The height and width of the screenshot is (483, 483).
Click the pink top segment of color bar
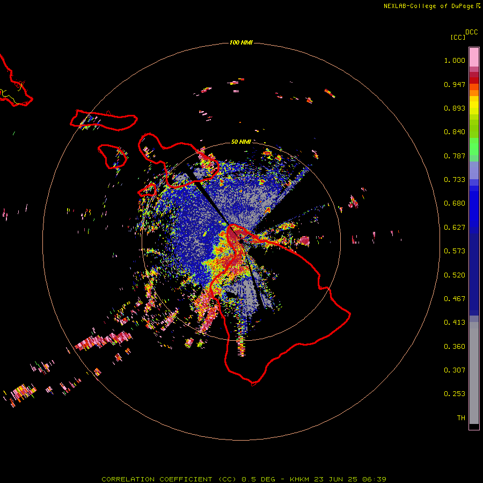click(x=474, y=57)
